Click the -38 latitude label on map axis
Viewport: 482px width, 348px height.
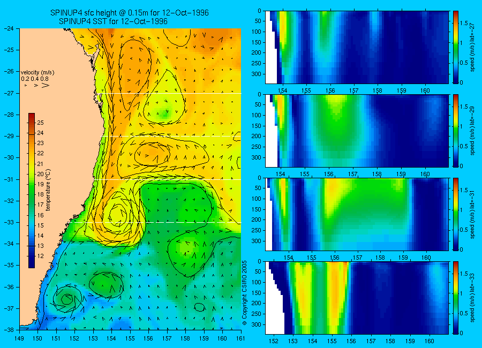(x=8, y=330)
